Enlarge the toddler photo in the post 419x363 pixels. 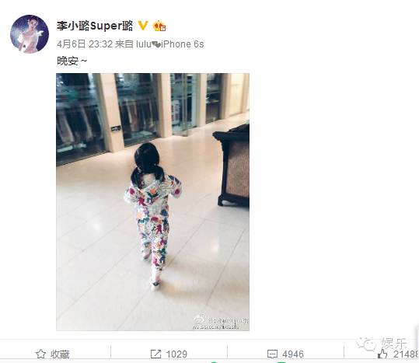click(x=152, y=201)
